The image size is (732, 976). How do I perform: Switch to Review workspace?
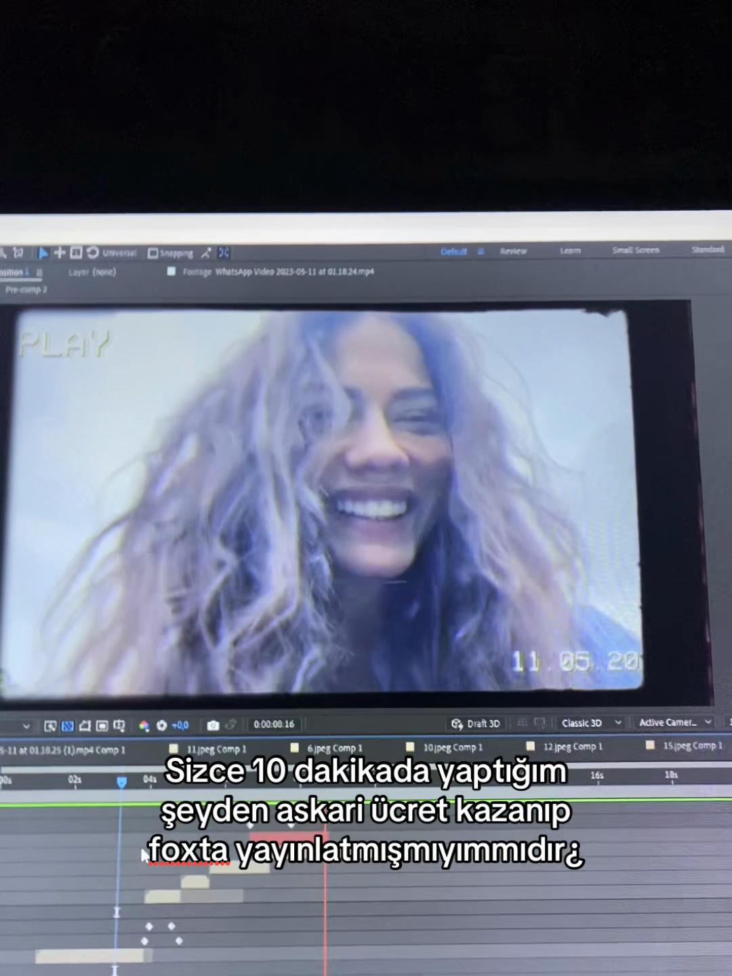513,251
